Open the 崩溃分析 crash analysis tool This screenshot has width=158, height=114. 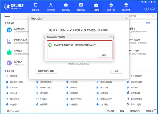coord(72,82)
